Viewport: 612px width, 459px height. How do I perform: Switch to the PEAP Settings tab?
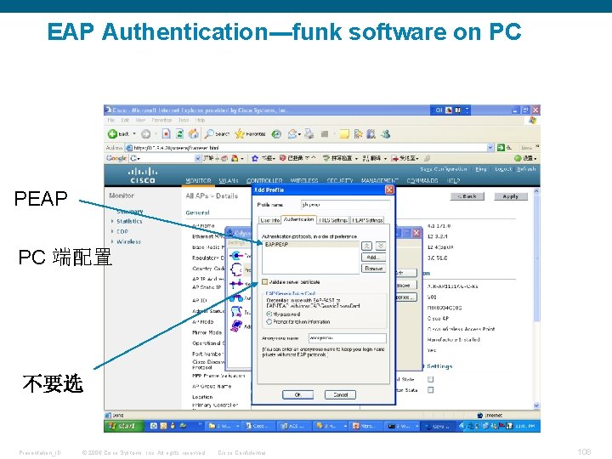(x=367, y=220)
